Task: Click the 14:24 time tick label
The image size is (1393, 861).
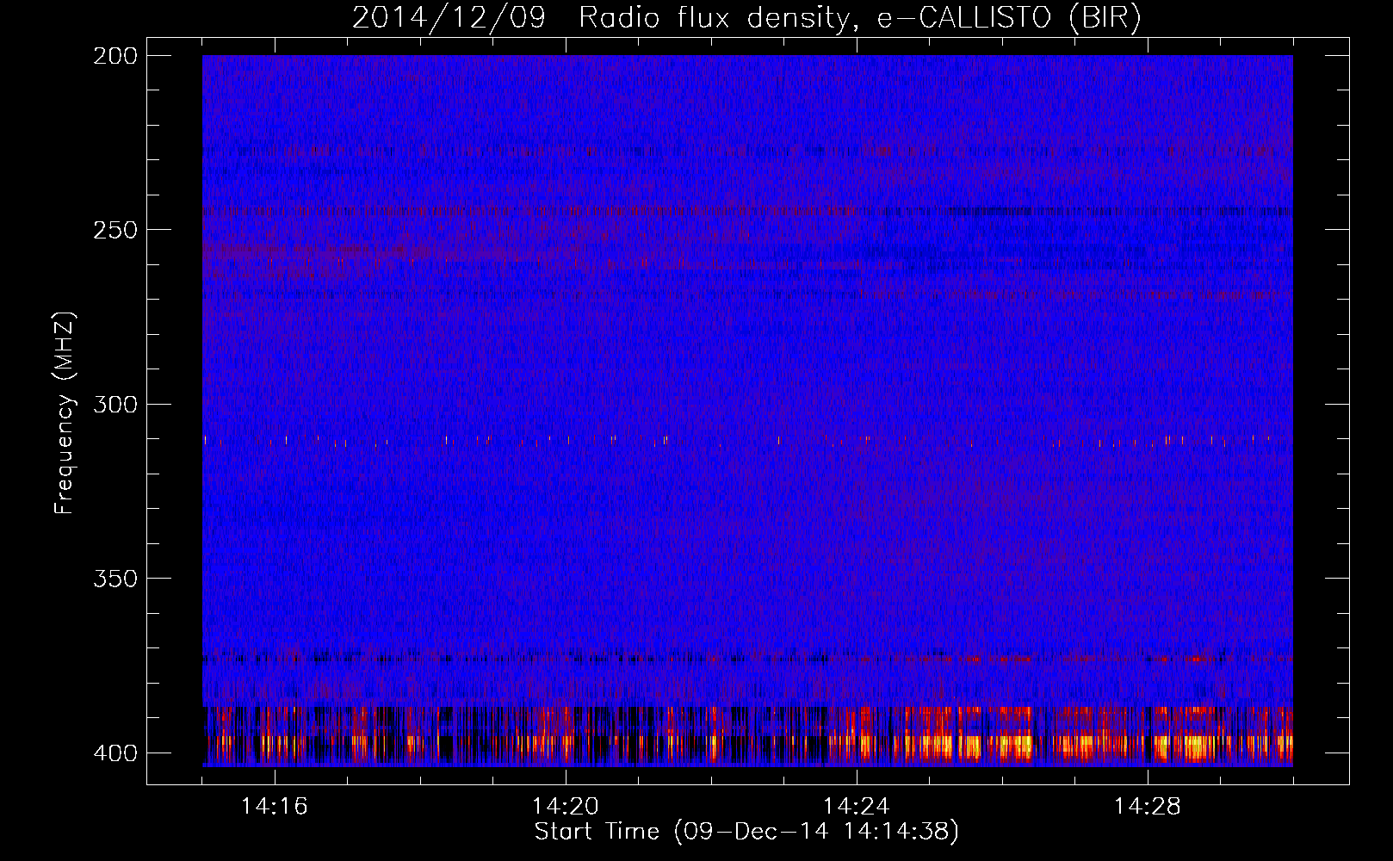Action: 857,807
